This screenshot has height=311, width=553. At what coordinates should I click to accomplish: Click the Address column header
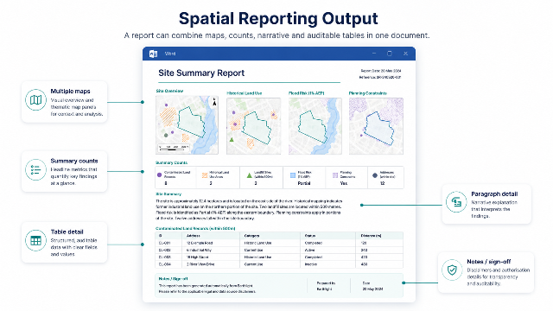coord(194,236)
